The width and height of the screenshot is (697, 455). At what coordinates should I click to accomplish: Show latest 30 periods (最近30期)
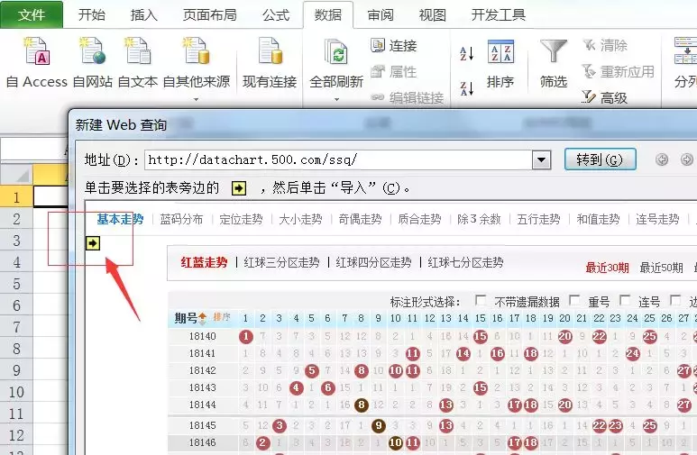click(607, 268)
